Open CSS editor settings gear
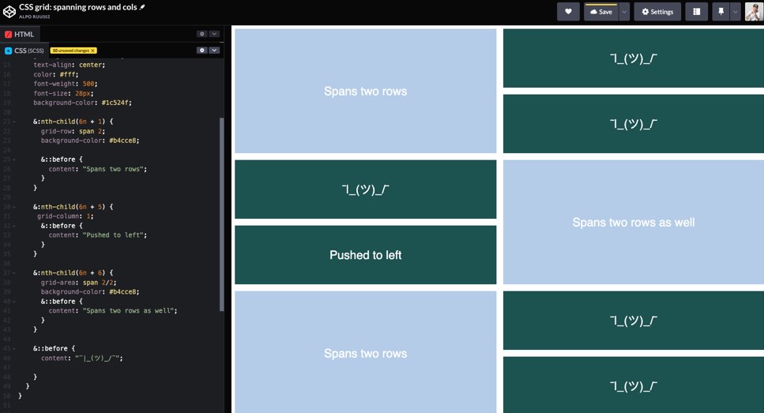 tap(202, 50)
